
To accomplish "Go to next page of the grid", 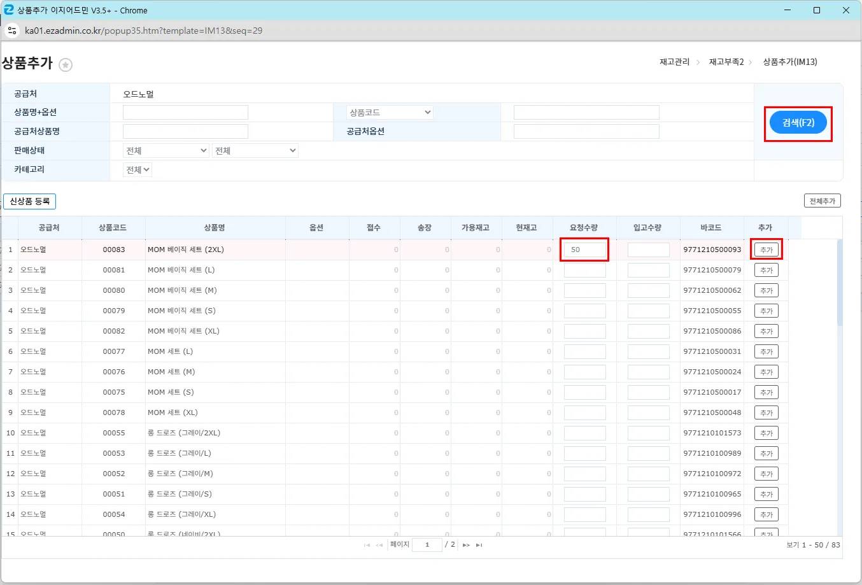I will (466, 545).
